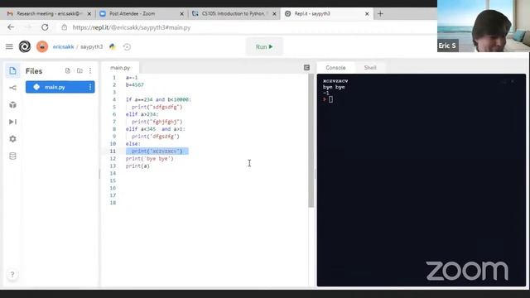Switch to the Research meeting Gmail tab
This screenshot has width=530, height=298.
point(49,13)
